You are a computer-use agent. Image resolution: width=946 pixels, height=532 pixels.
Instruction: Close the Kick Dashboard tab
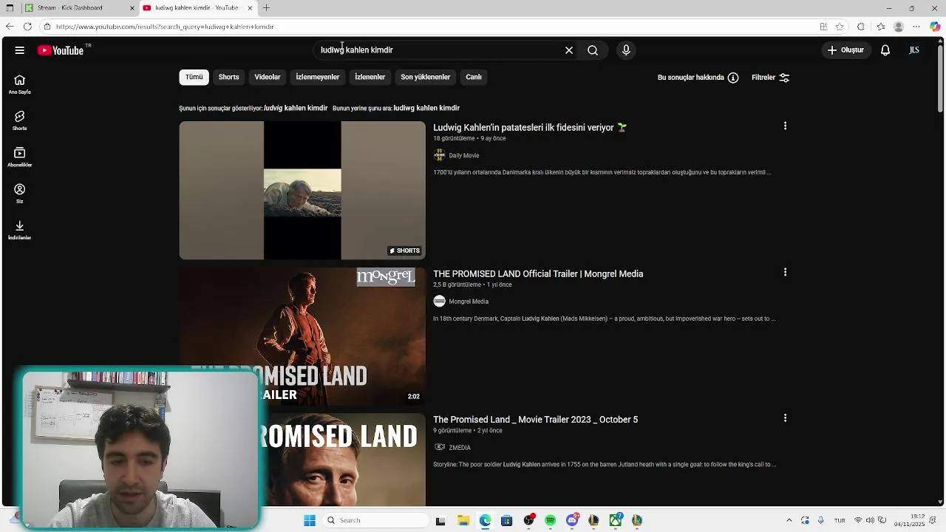point(132,8)
